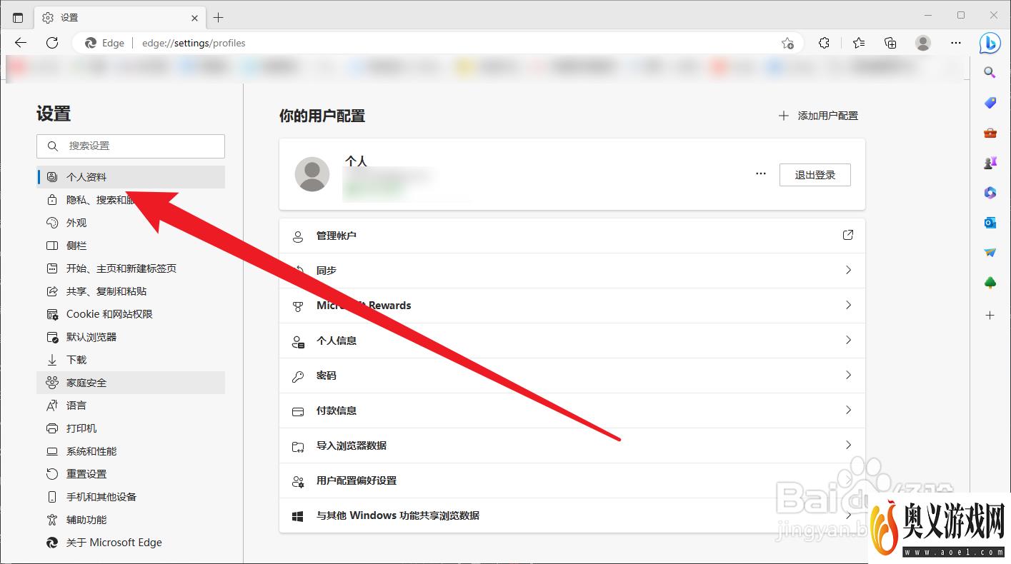Refresh the settings page

click(52, 43)
